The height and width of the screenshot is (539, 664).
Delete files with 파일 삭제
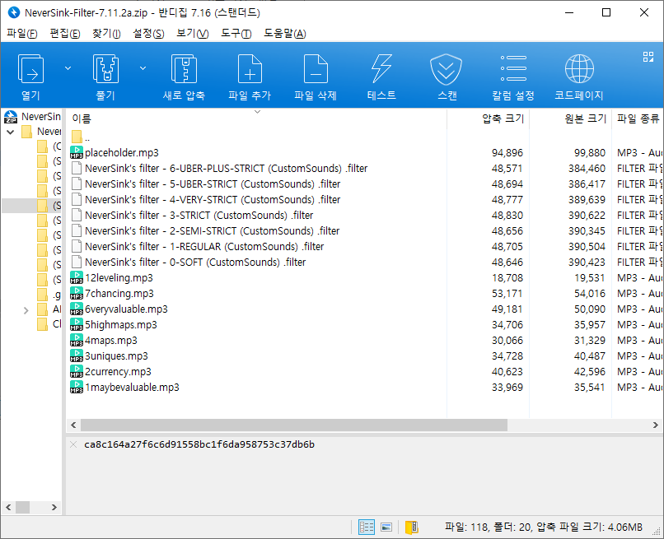(x=316, y=77)
